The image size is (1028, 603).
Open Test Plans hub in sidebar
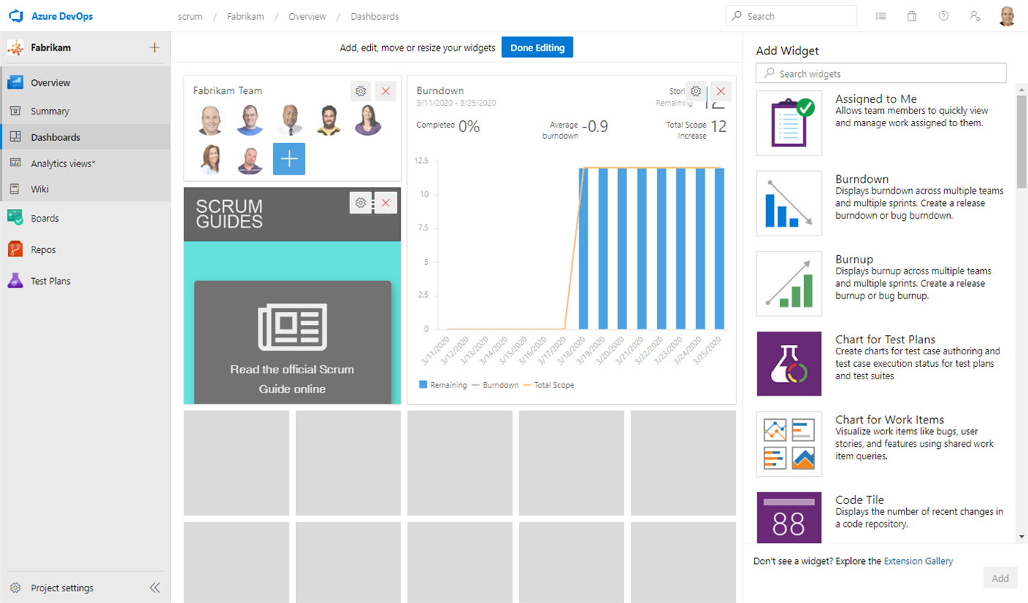point(85,281)
